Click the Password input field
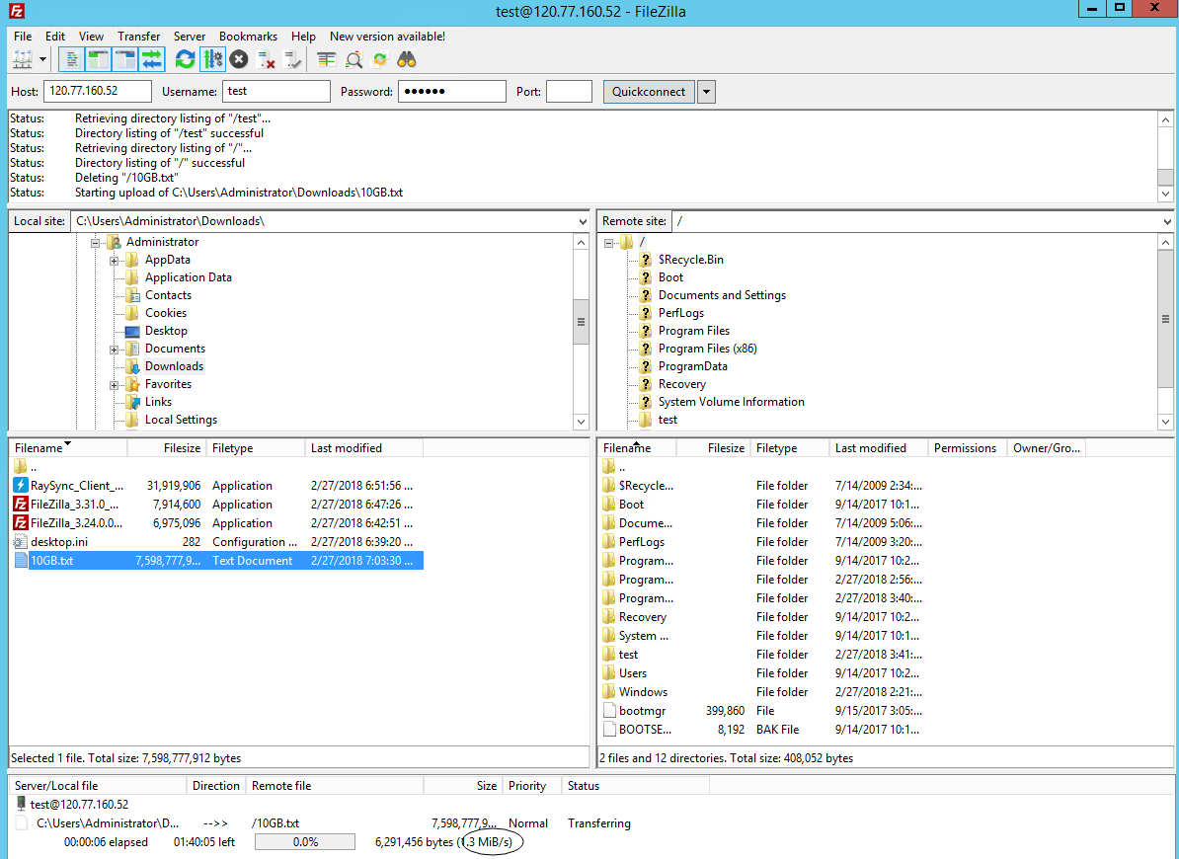1179x859 pixels. [452, 91]
